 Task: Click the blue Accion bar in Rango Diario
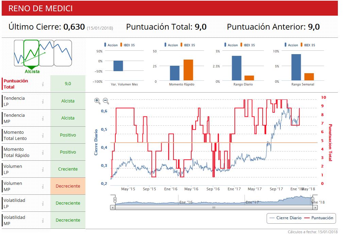click(236, 68)
